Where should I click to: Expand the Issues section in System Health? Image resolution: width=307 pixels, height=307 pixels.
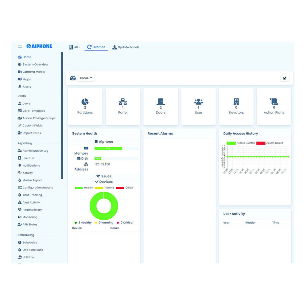click(x=104, y=176)
